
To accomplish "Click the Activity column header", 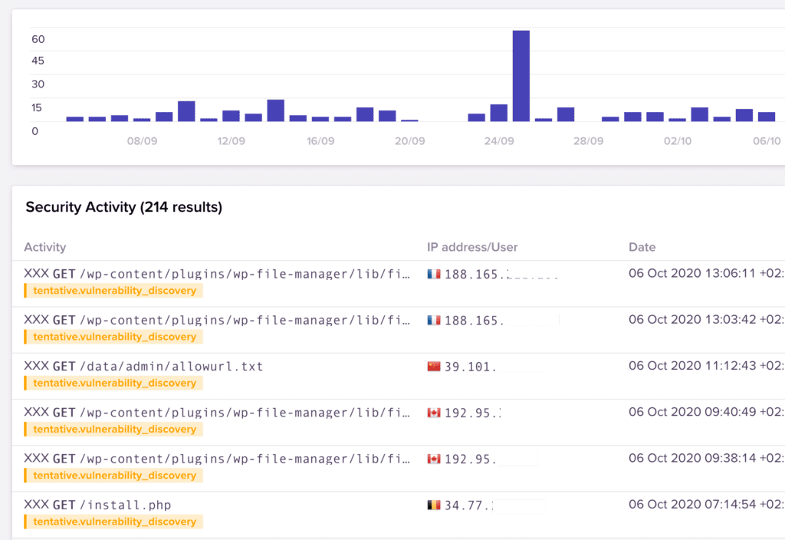I will [45, 247].
